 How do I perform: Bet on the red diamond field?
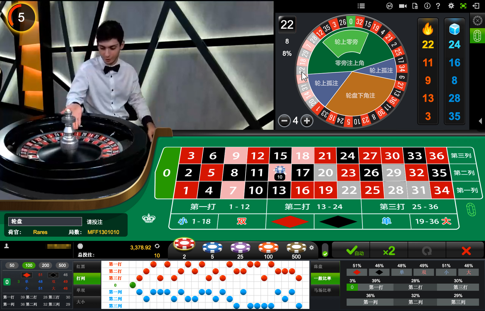point(290,222)
